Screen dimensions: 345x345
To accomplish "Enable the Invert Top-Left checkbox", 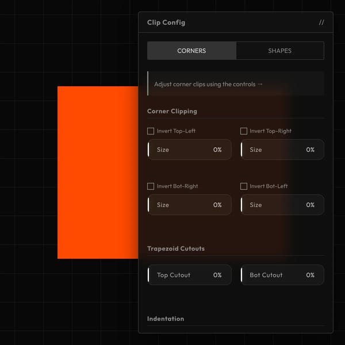I will point(151,131).
